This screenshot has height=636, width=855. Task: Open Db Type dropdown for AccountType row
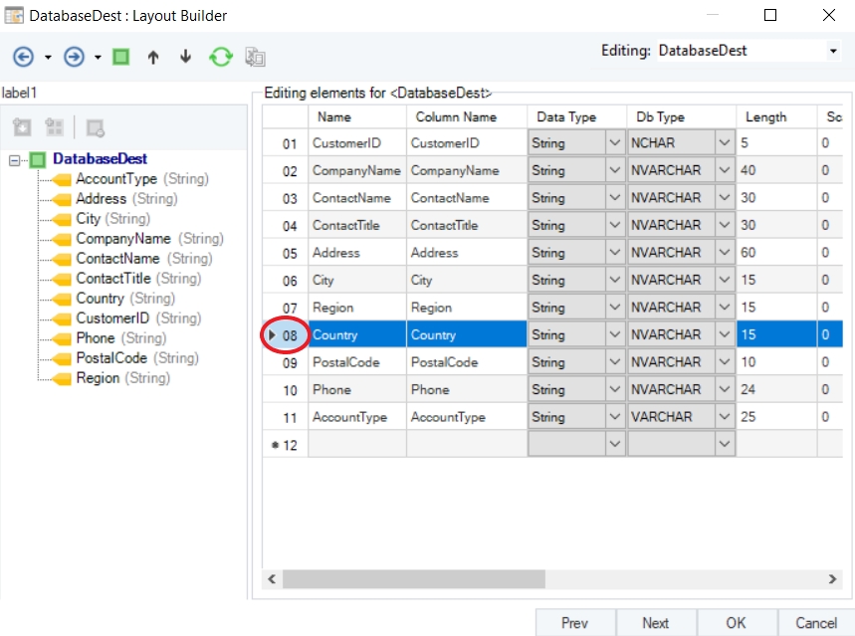coord(725,417)
